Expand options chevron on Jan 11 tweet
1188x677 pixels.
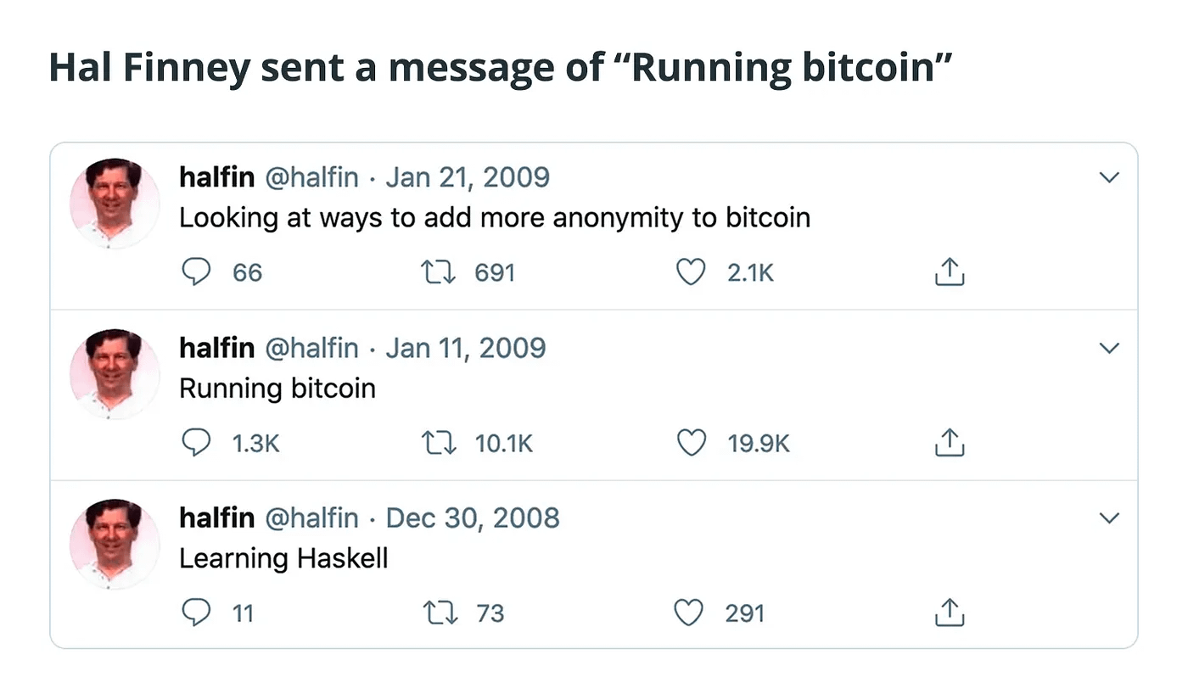pyautogui.click(x=1109, y=348)
